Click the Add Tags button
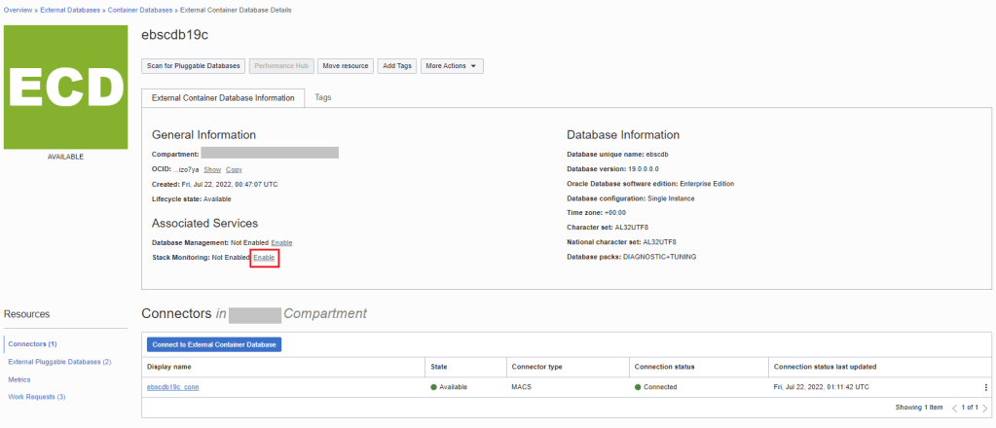This screenshot has height=428, width=996. pyautogui.click(x=397, y=66)
